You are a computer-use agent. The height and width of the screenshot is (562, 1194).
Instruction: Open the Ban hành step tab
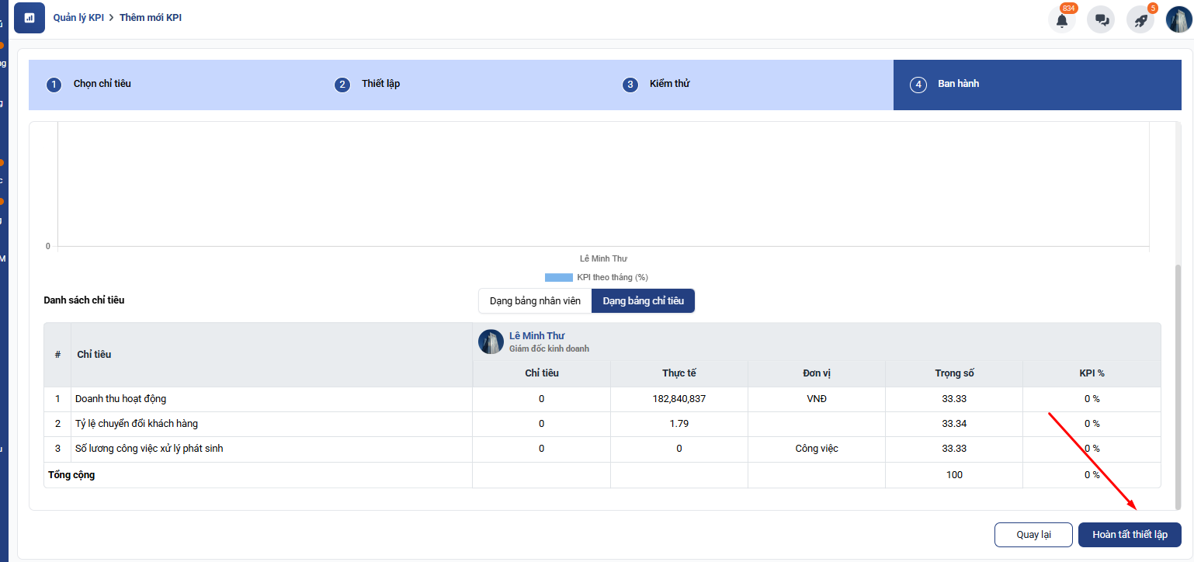[958, 84]
